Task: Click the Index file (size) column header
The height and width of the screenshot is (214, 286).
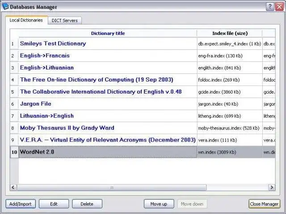Action: (x=230, y=33)
